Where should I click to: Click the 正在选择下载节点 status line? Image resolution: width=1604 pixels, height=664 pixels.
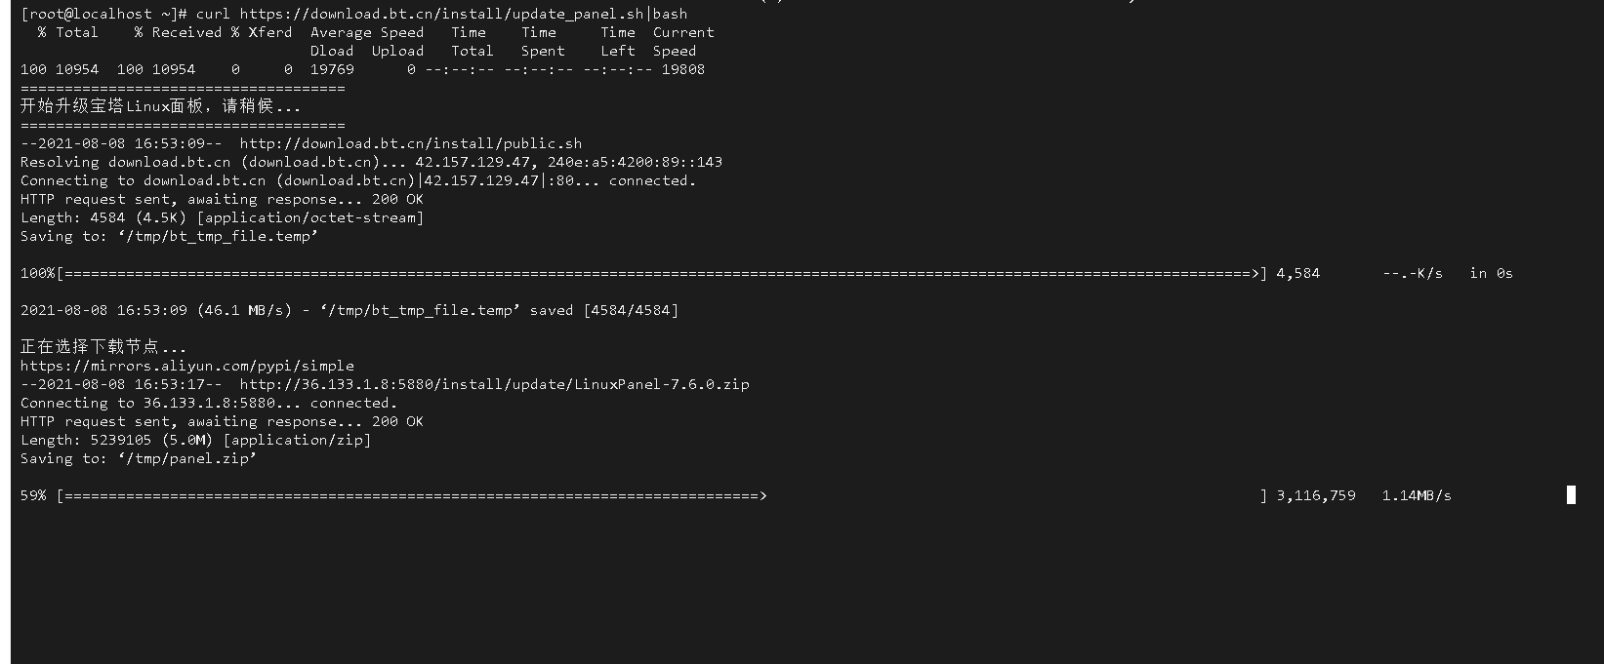(x=103, y=347)
